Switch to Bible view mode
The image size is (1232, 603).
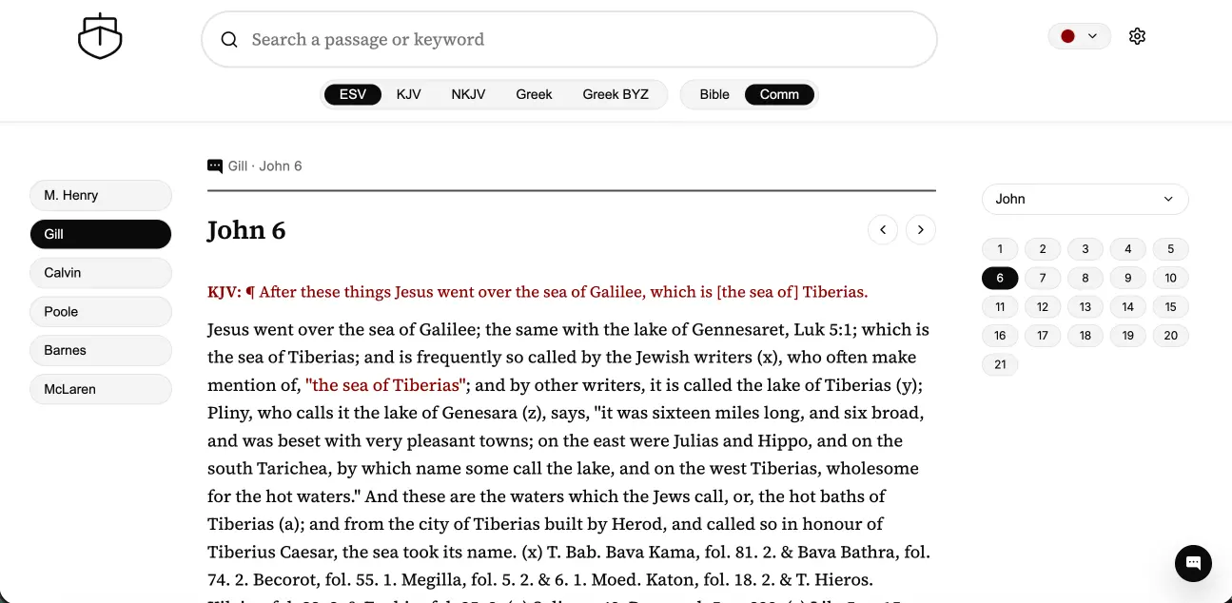coord(714,94)
